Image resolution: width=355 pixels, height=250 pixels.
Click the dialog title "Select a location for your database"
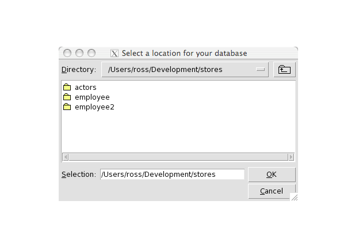pos(184,54)
